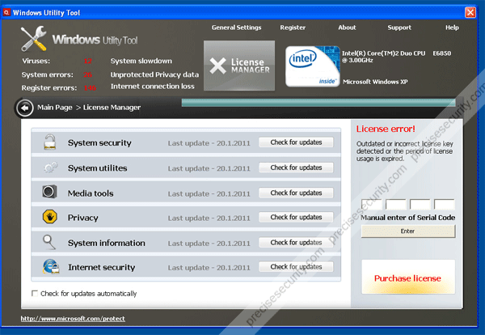Open the Register menu
Image resolution: width=485 pixels, height=335 pixels.
tap(293, 28)
